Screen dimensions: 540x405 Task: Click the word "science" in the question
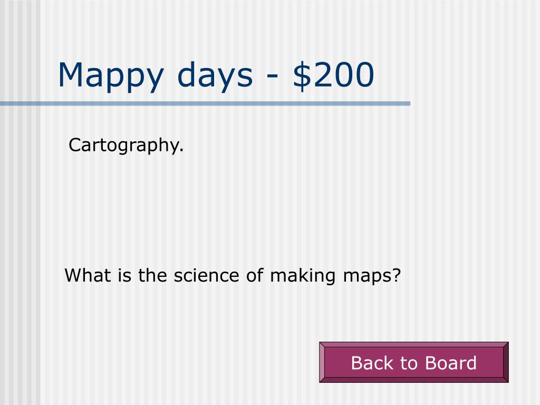tap(205, 275)
